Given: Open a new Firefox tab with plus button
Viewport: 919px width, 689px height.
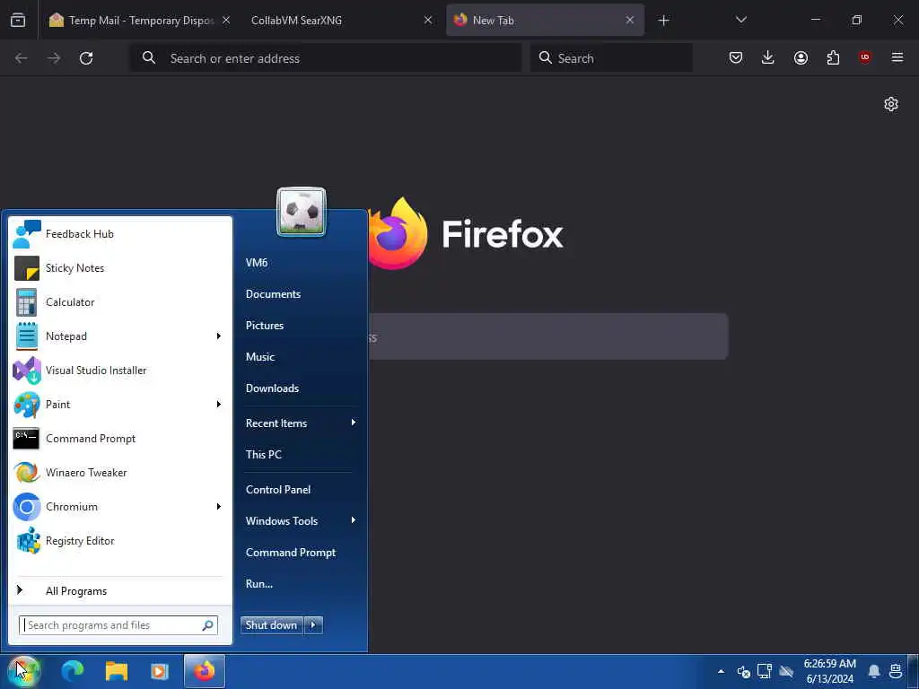Looking at the screenshot, I should tap(663, 21).
